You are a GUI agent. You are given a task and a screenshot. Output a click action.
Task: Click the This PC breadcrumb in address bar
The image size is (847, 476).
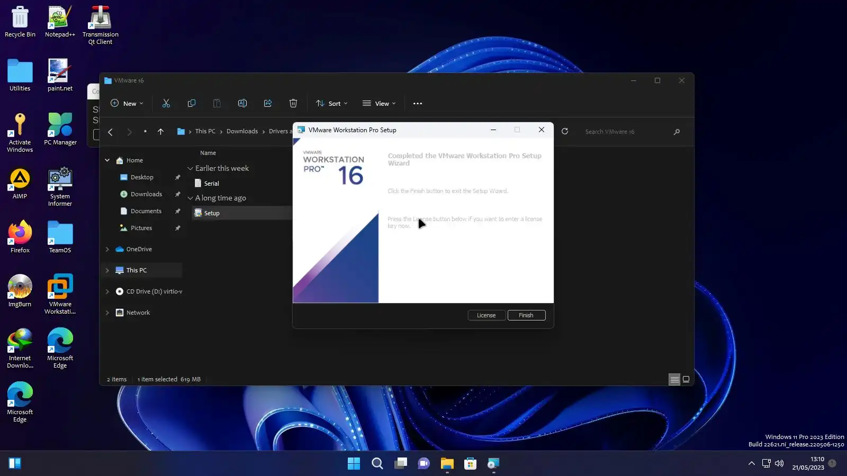[x=205, y=132]
